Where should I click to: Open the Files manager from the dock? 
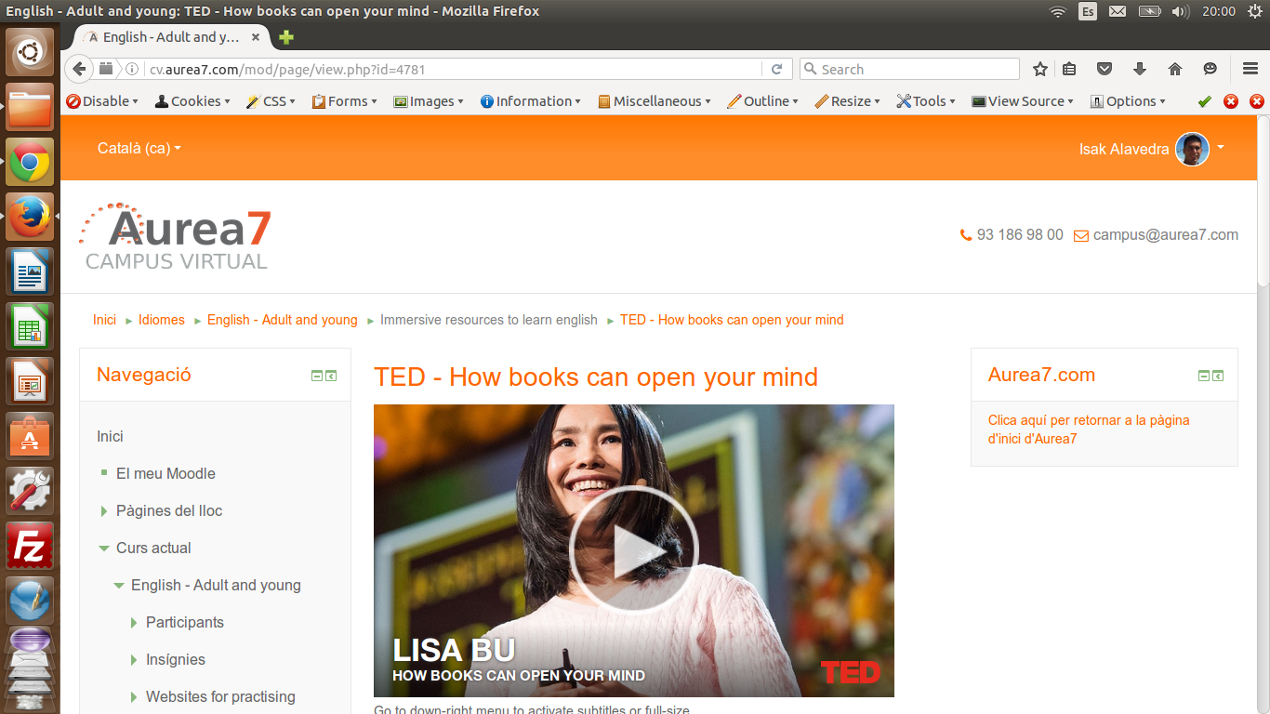31,108
